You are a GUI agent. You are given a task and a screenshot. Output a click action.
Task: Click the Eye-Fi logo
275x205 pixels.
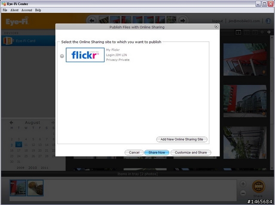(x=17, y=21)
